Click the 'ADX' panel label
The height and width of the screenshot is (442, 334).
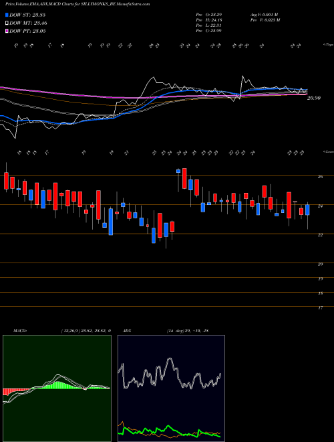coord(128,331)
